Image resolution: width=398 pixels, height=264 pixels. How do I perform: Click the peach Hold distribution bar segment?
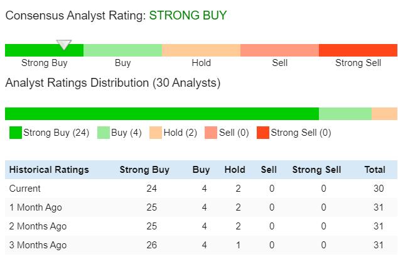click(385, 114)
